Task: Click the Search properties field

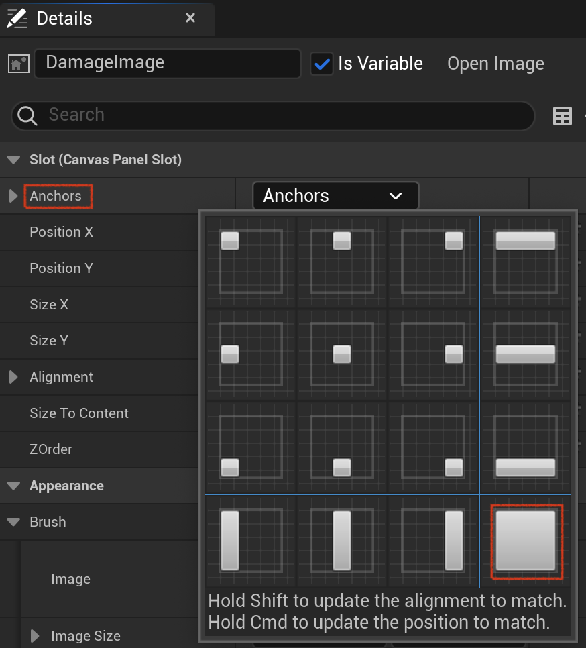Action: click(274, 115)
